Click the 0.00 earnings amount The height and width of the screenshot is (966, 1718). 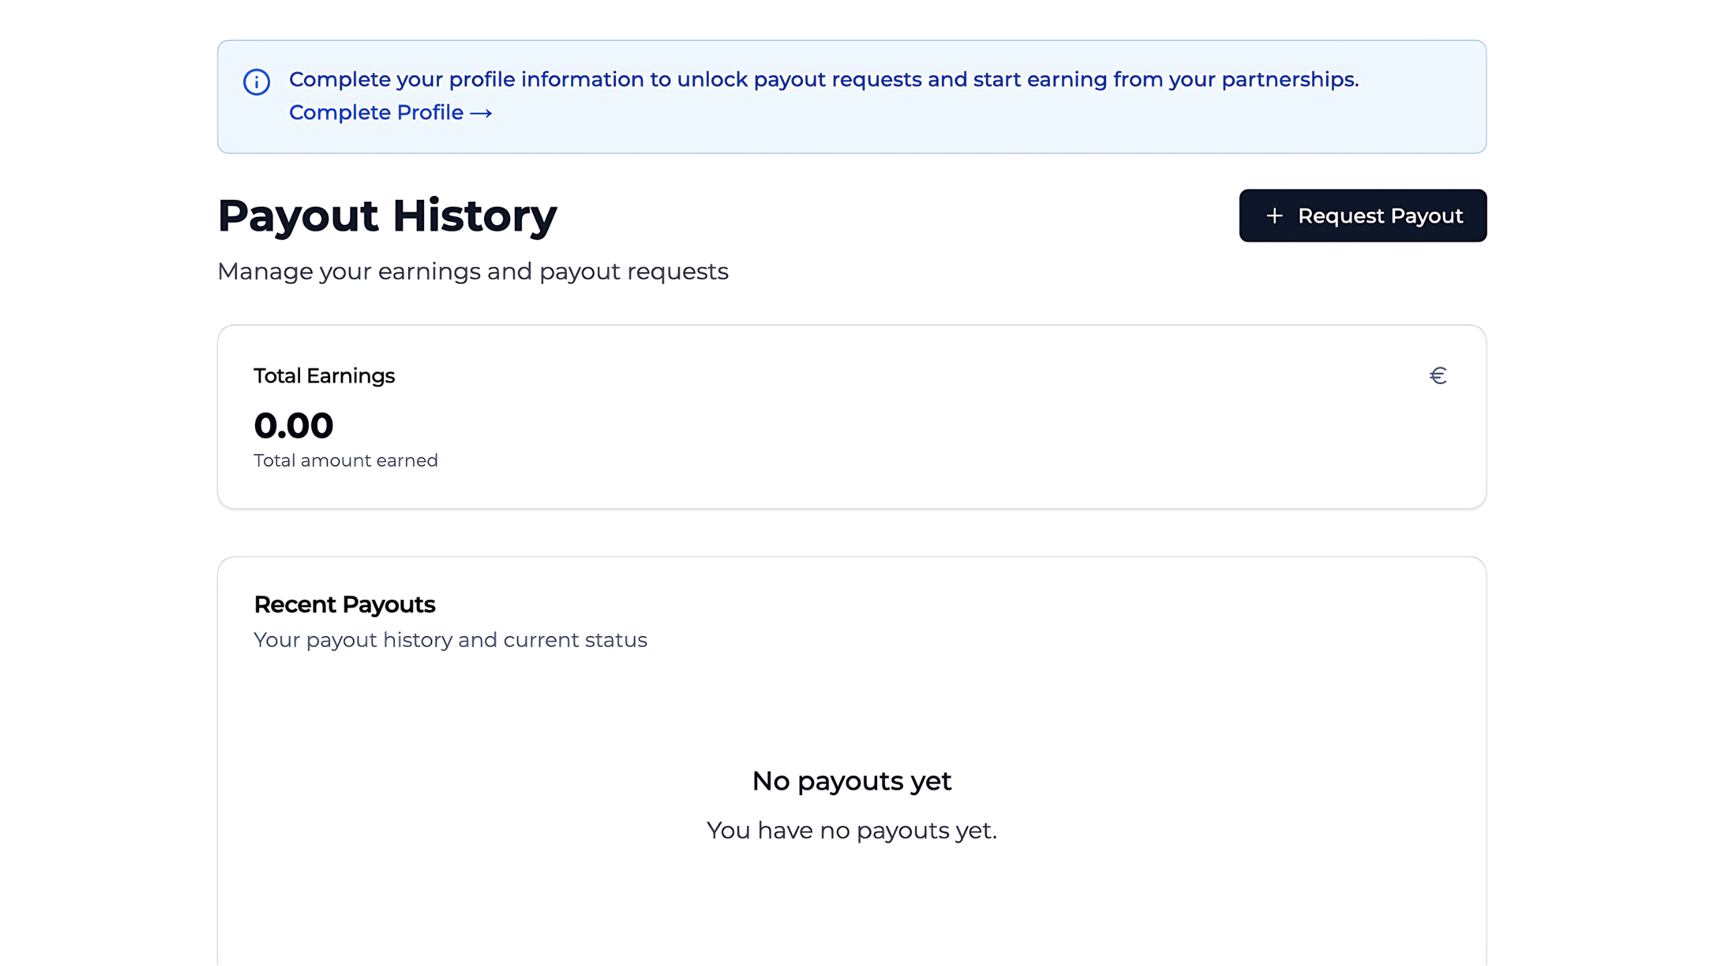click(293, 426)
